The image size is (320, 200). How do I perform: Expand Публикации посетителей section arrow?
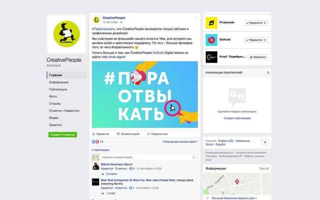268,73
